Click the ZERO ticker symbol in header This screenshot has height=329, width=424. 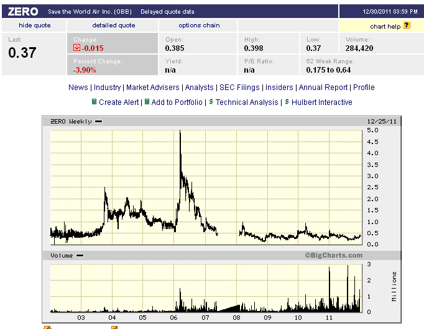point(23,12)
